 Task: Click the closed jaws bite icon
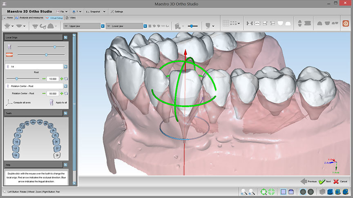(308, 23)
